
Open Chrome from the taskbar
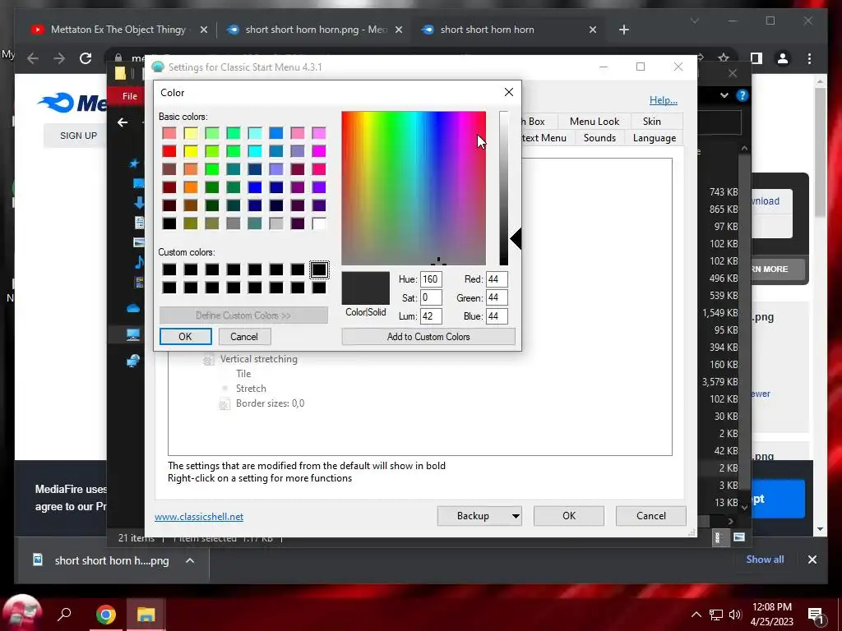[x=106, y=615]
